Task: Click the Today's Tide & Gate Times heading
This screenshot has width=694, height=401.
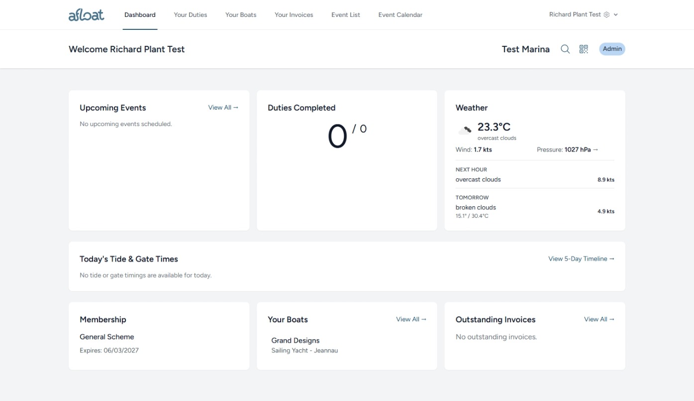Action: 129,259
